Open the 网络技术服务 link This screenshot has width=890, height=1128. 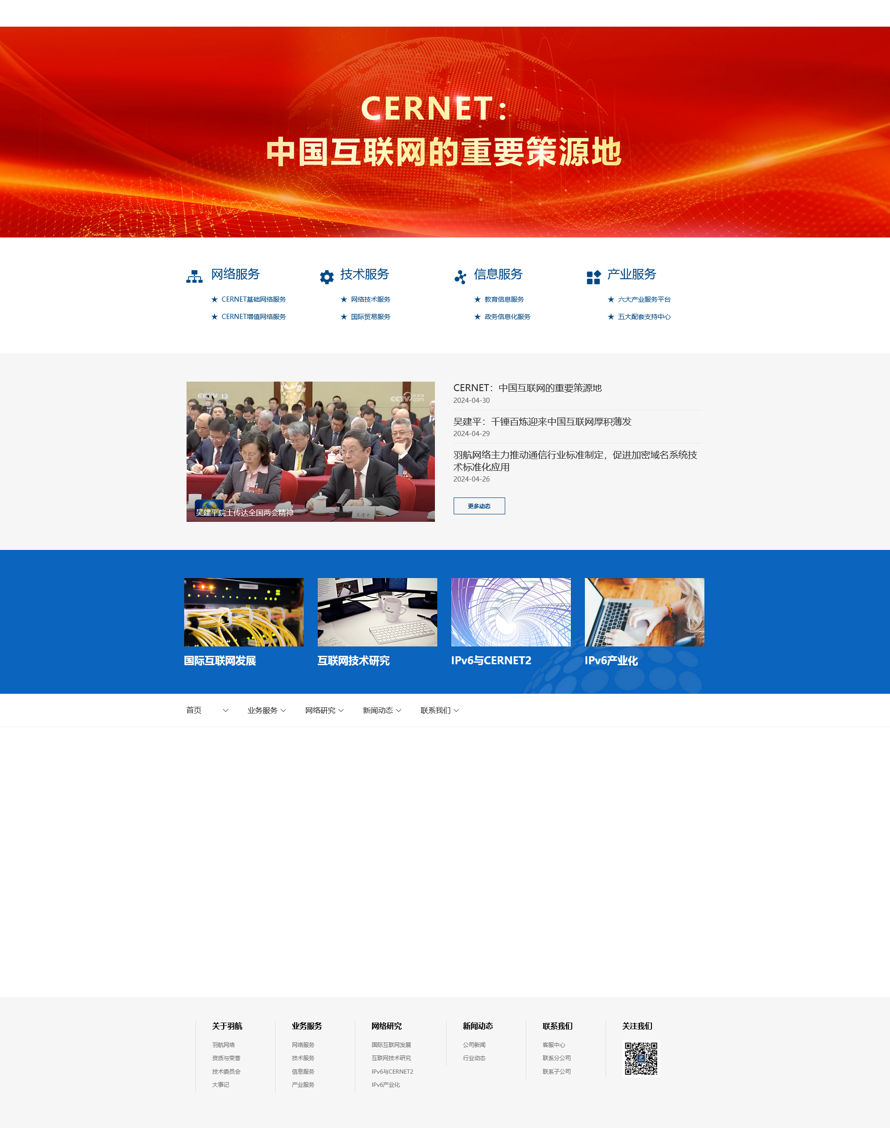click(371, 299)
